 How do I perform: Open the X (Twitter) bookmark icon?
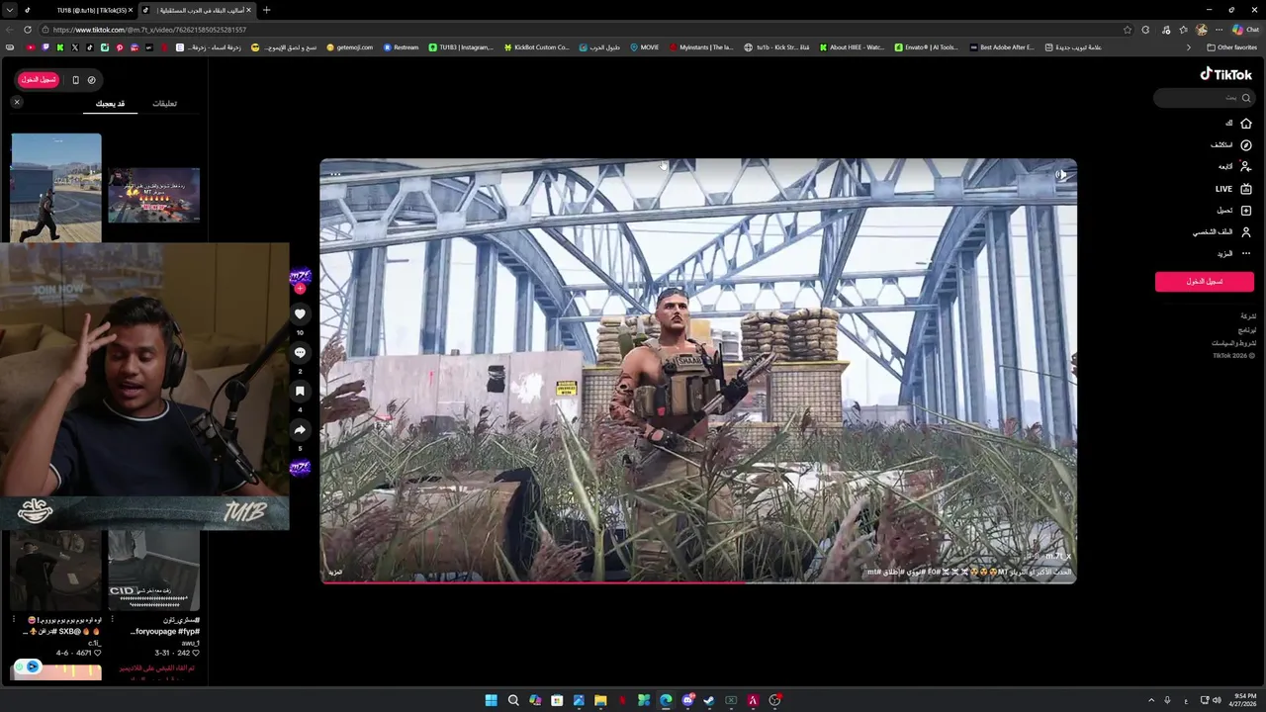74,47
